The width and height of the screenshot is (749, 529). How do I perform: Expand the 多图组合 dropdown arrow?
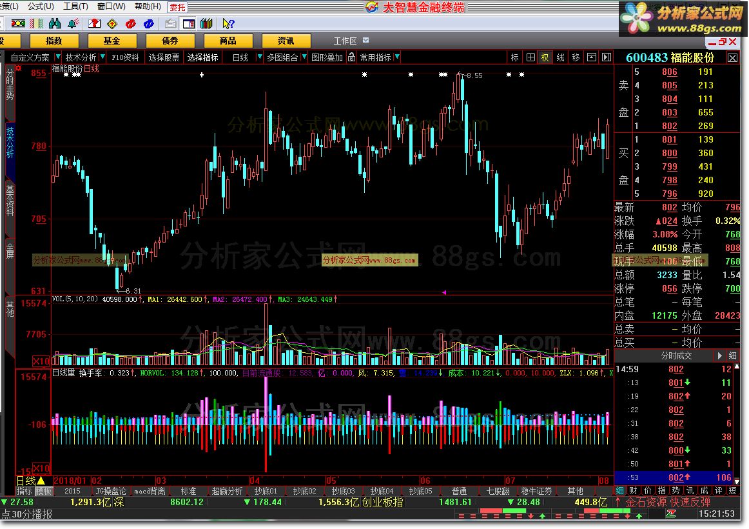[304, 57]
